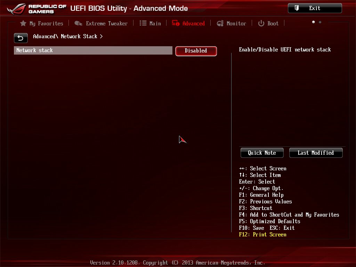356x267 pixels.
Task: Select the Advanced tab
Action: 188,23
